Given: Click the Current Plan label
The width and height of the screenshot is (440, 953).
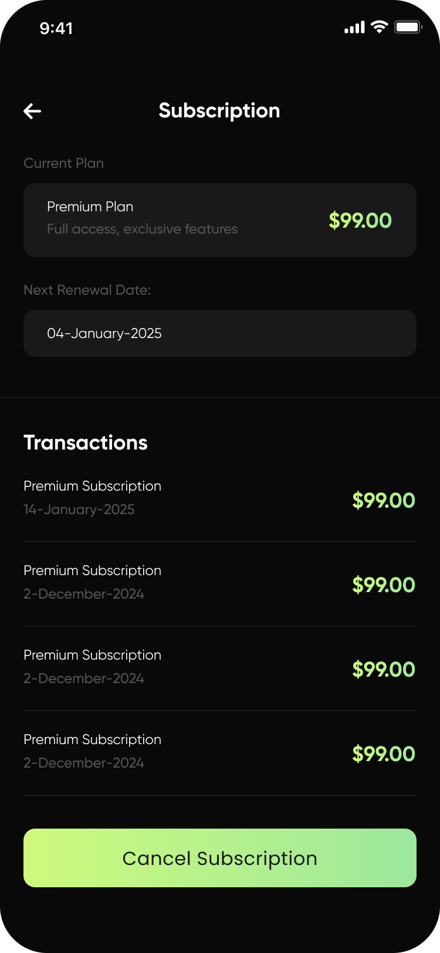Looking at the screenshot, I should click(x=63, y=163).
